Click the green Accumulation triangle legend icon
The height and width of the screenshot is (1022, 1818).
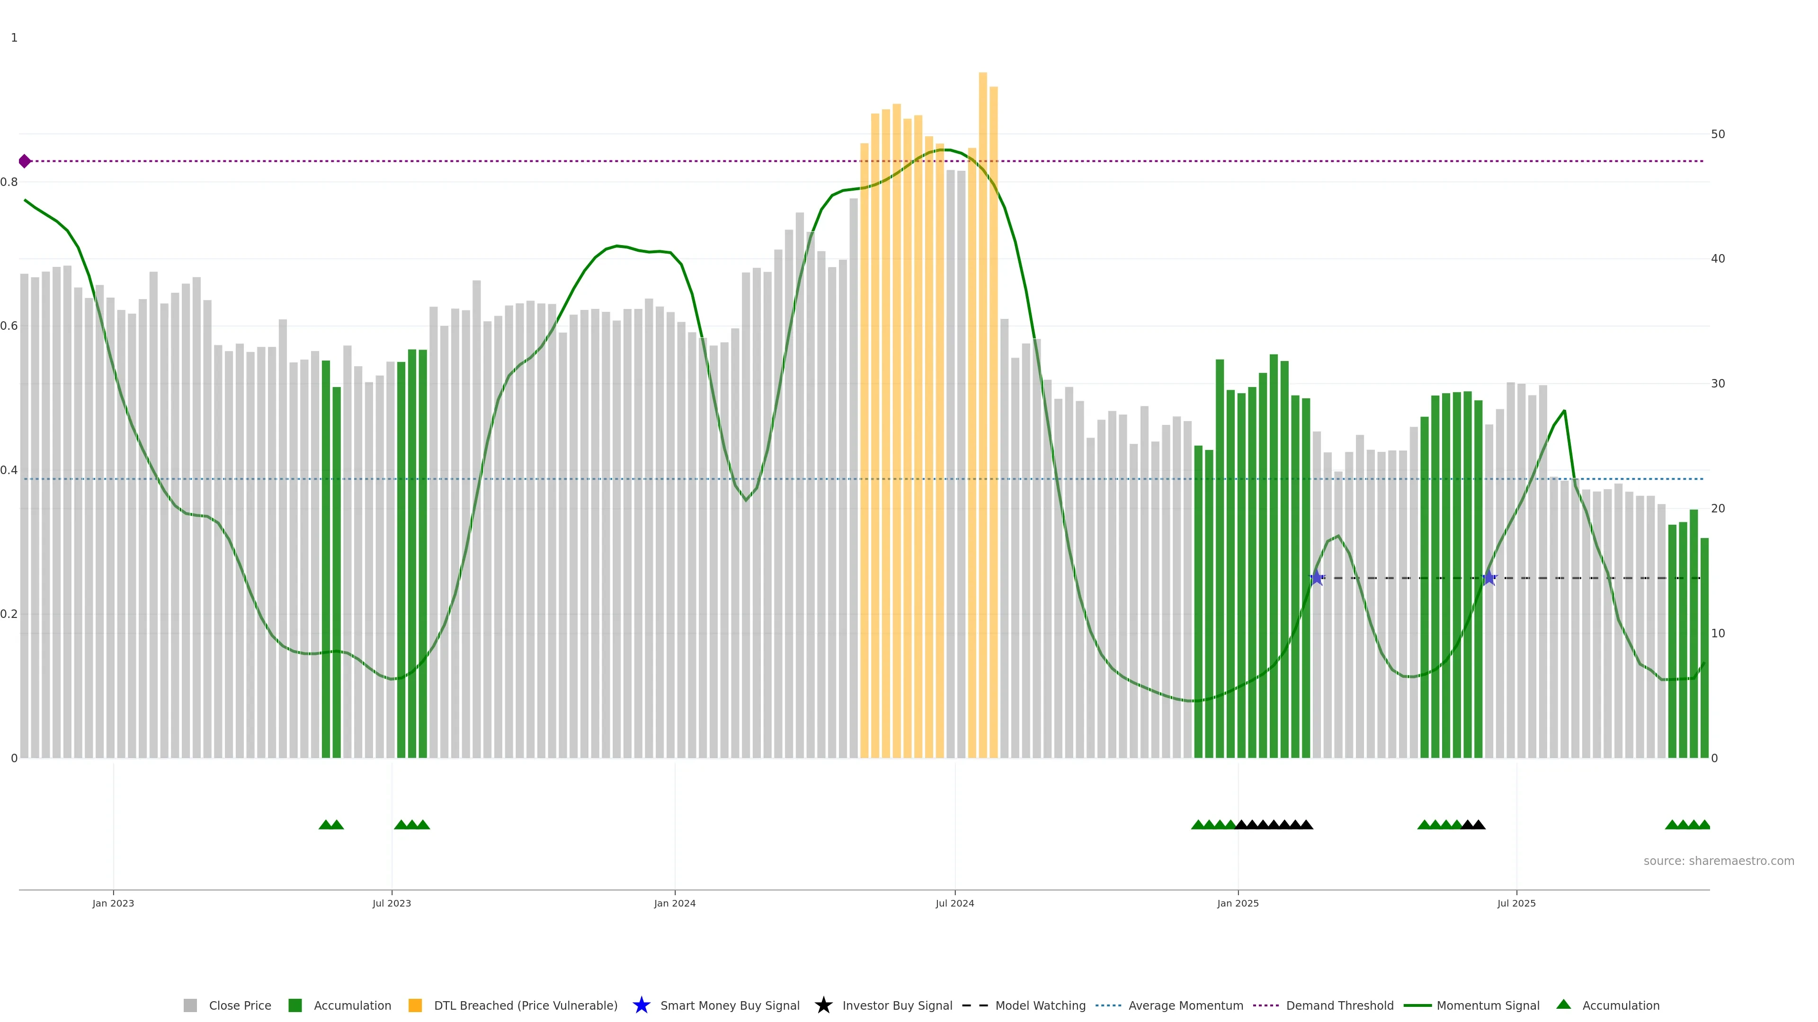(x=1563, y=1004)
